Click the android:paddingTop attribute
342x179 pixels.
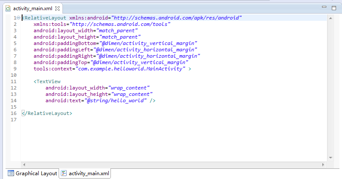tap(111, 62)
